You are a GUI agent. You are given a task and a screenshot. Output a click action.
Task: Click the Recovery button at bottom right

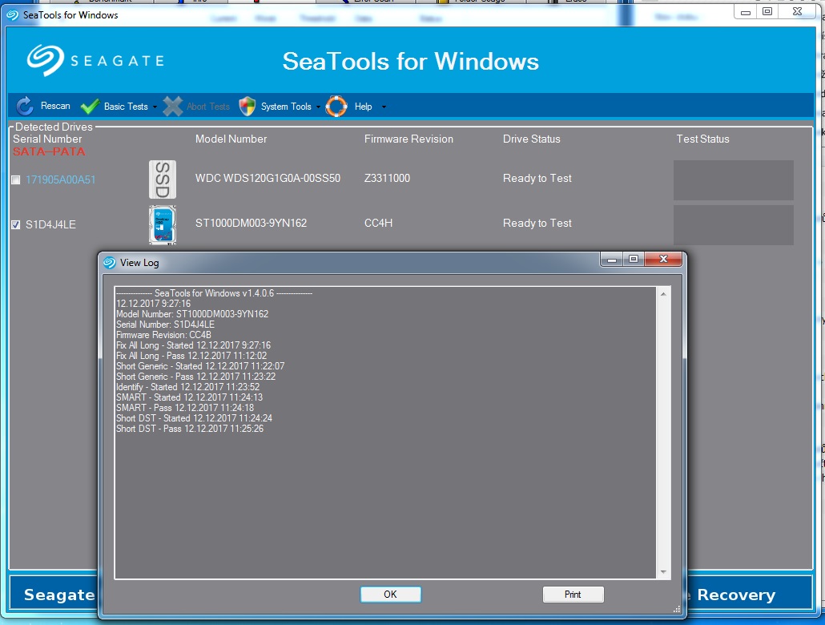749,595
